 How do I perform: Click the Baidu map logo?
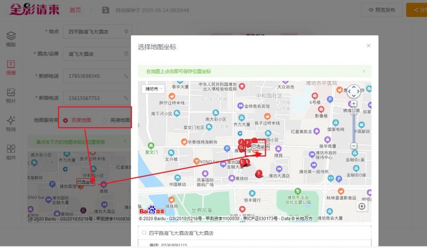[x=152, y=210]
